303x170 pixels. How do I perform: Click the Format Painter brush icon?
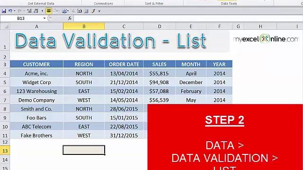[93, 11]
